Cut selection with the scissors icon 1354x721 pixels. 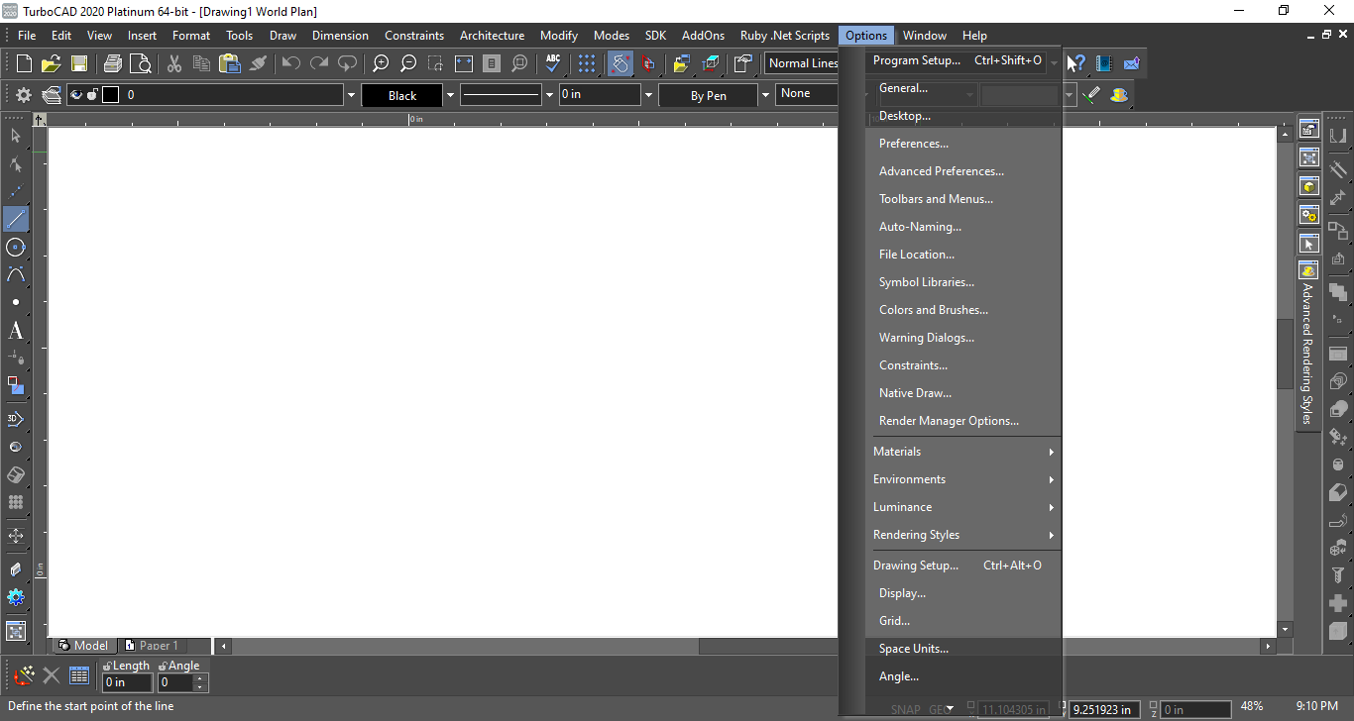(x=174, y=63)
